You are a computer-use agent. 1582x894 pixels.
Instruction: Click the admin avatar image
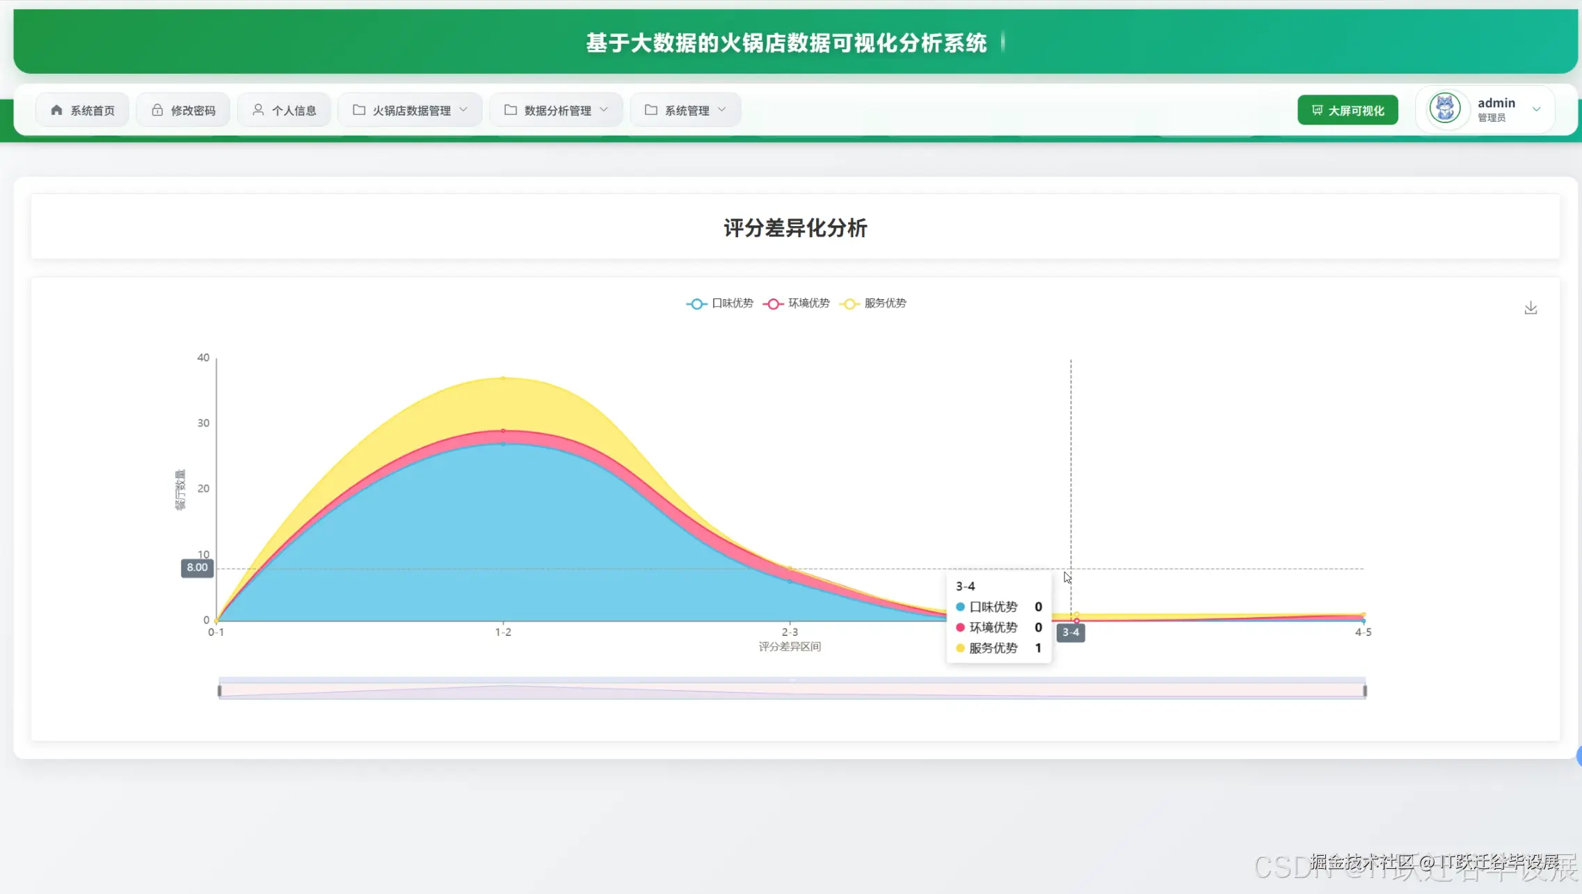pyautogui.click(x=1445, y=109)
